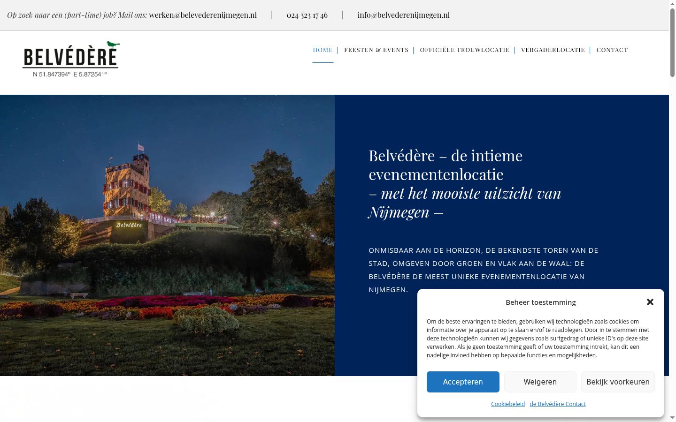Click the Belvédère logo

(x=71, y=60)
